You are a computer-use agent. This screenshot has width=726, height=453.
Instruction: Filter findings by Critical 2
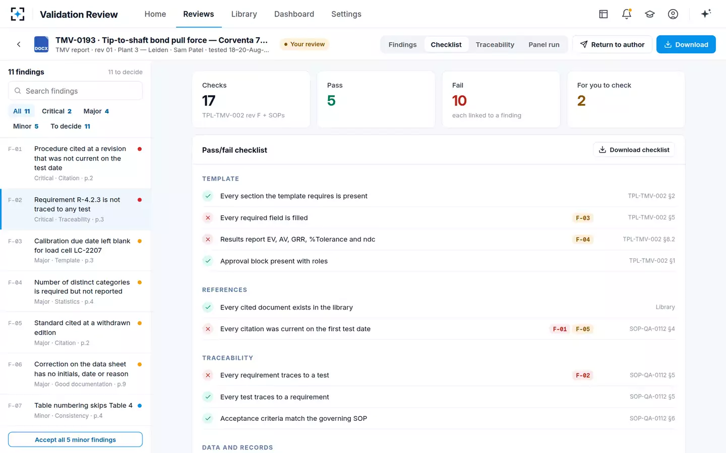56,111
